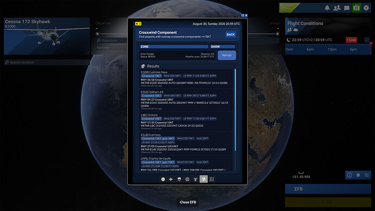Click the info icon on world map

[x=349, y=175]
